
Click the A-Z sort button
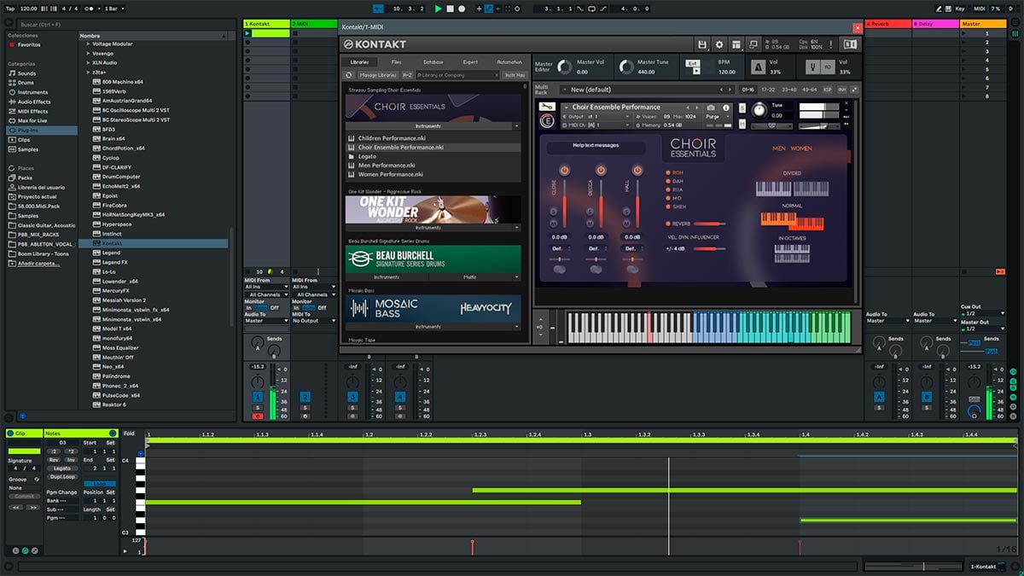tap(407, 75)
